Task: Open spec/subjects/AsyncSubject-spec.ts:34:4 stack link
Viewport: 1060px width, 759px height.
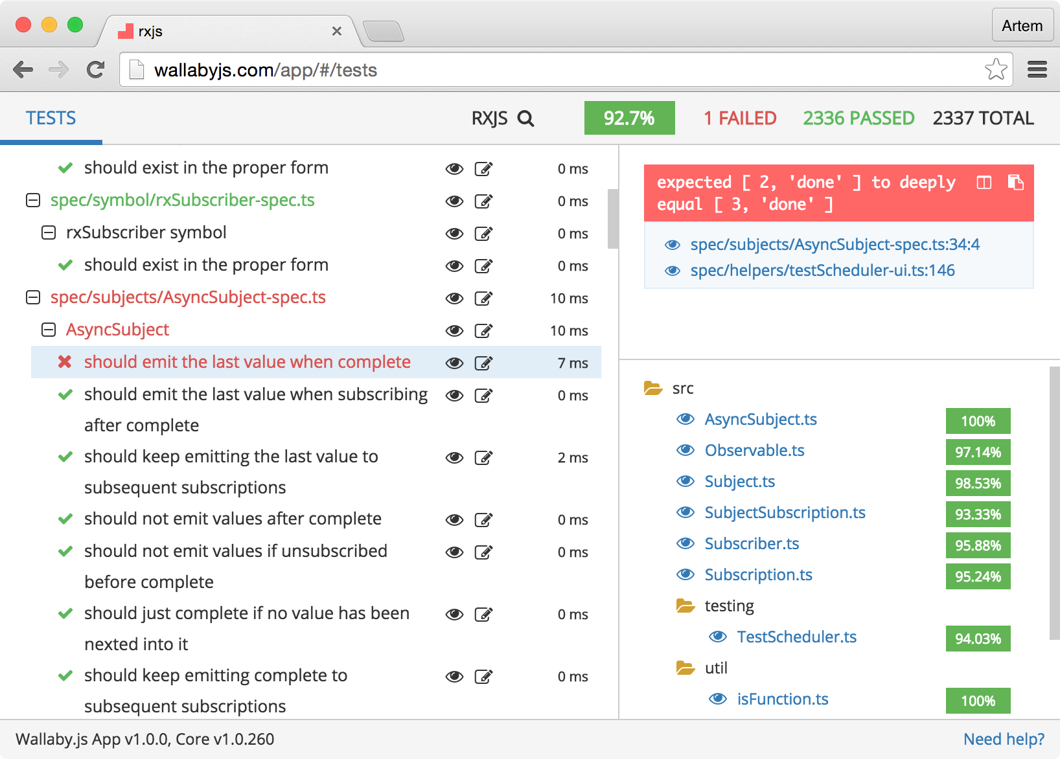Action: [835, 245]
